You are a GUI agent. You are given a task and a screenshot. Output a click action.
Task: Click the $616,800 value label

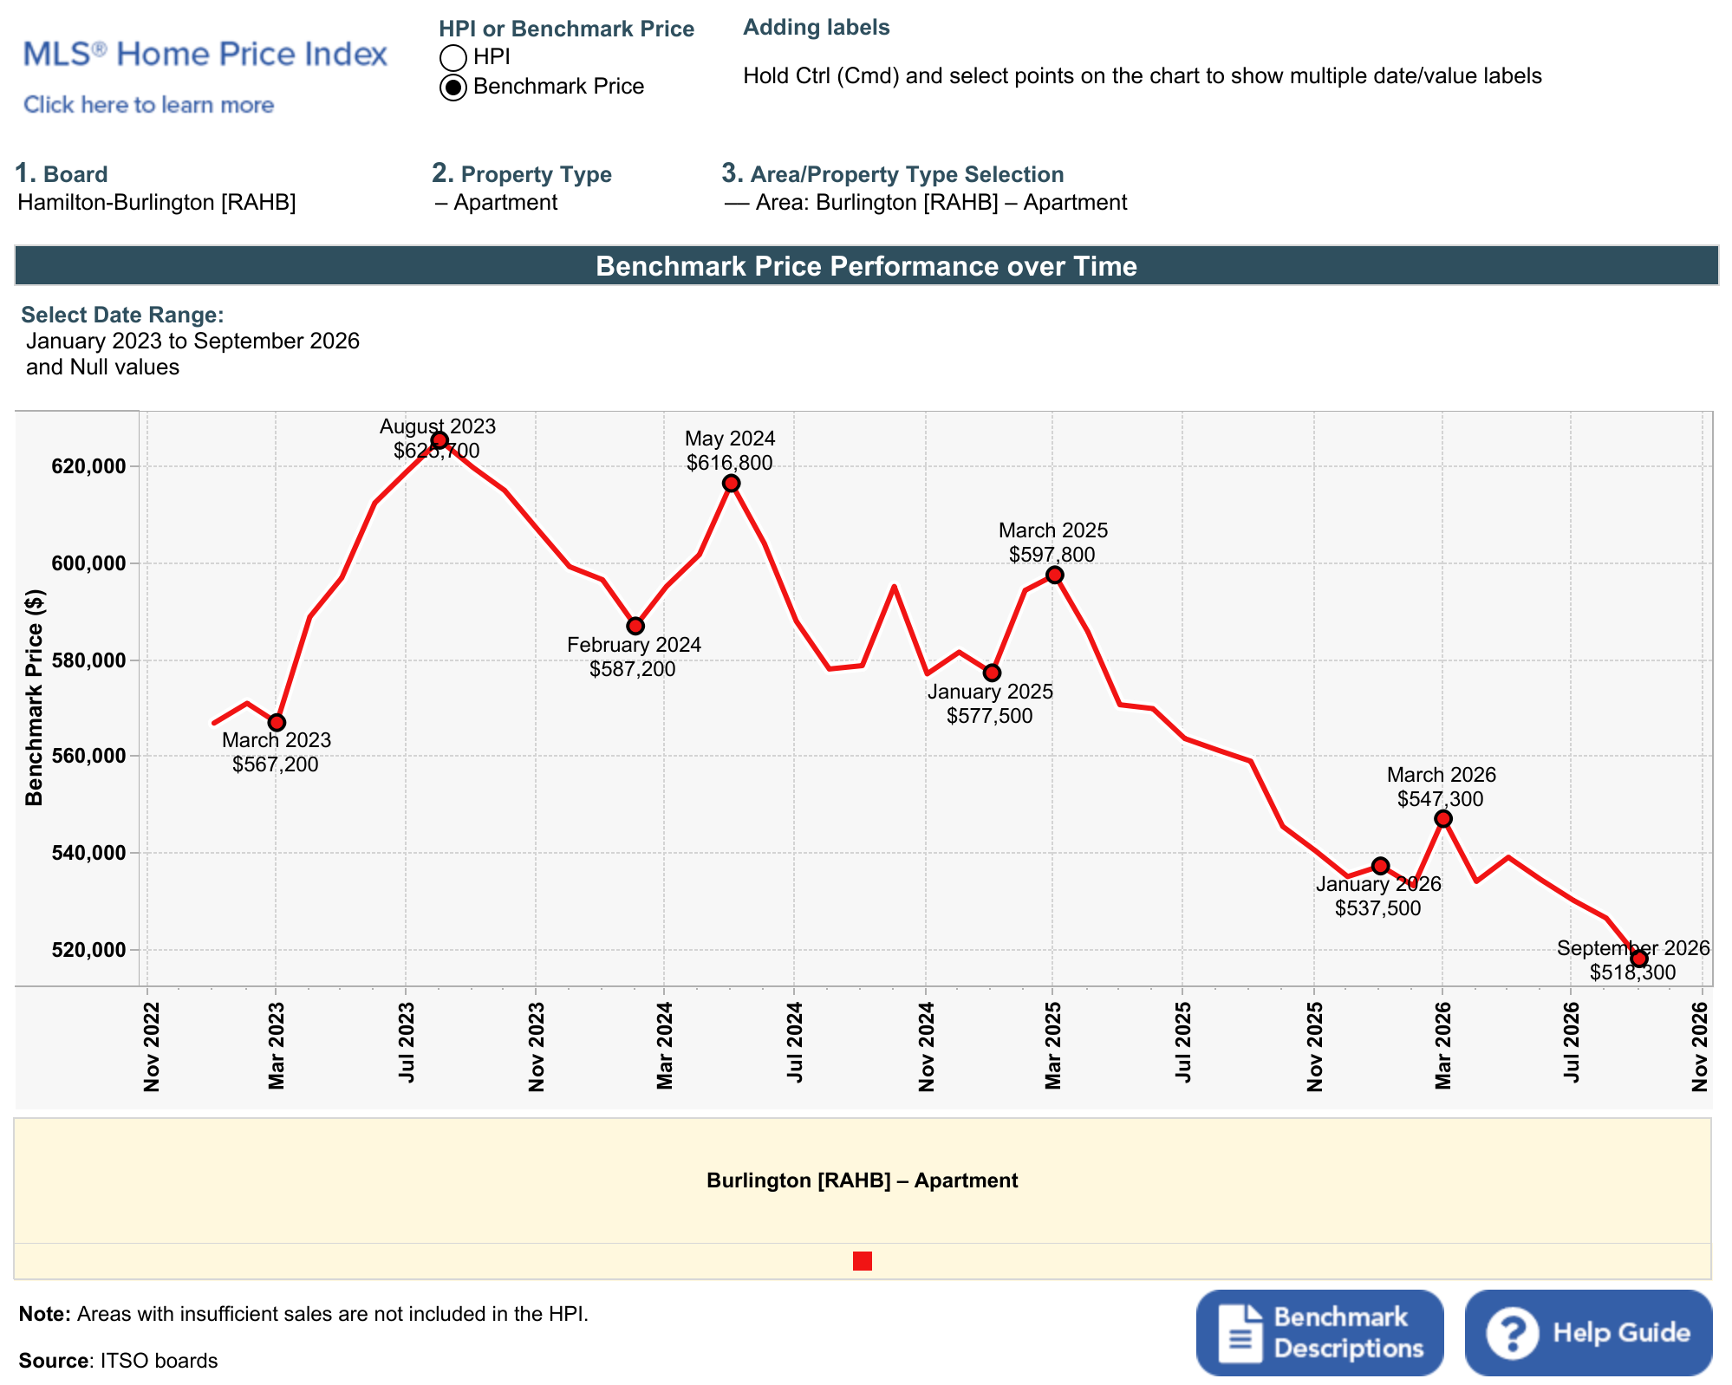729,463
